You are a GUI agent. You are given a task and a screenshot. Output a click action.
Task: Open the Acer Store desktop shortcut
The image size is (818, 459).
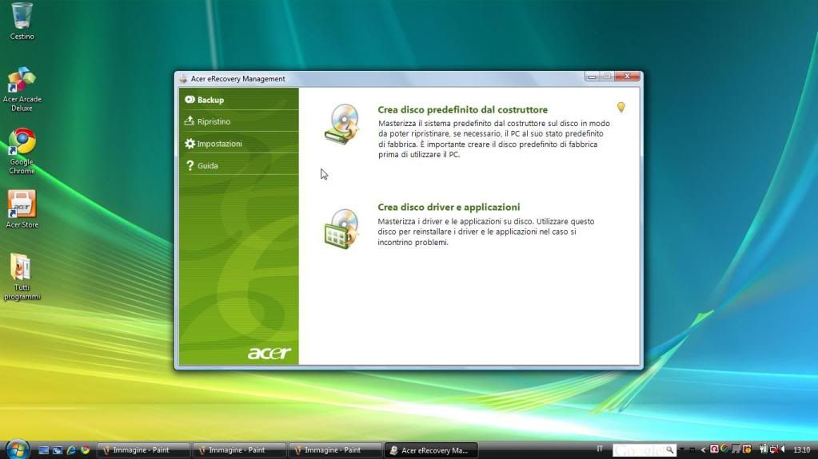point(22,209)
